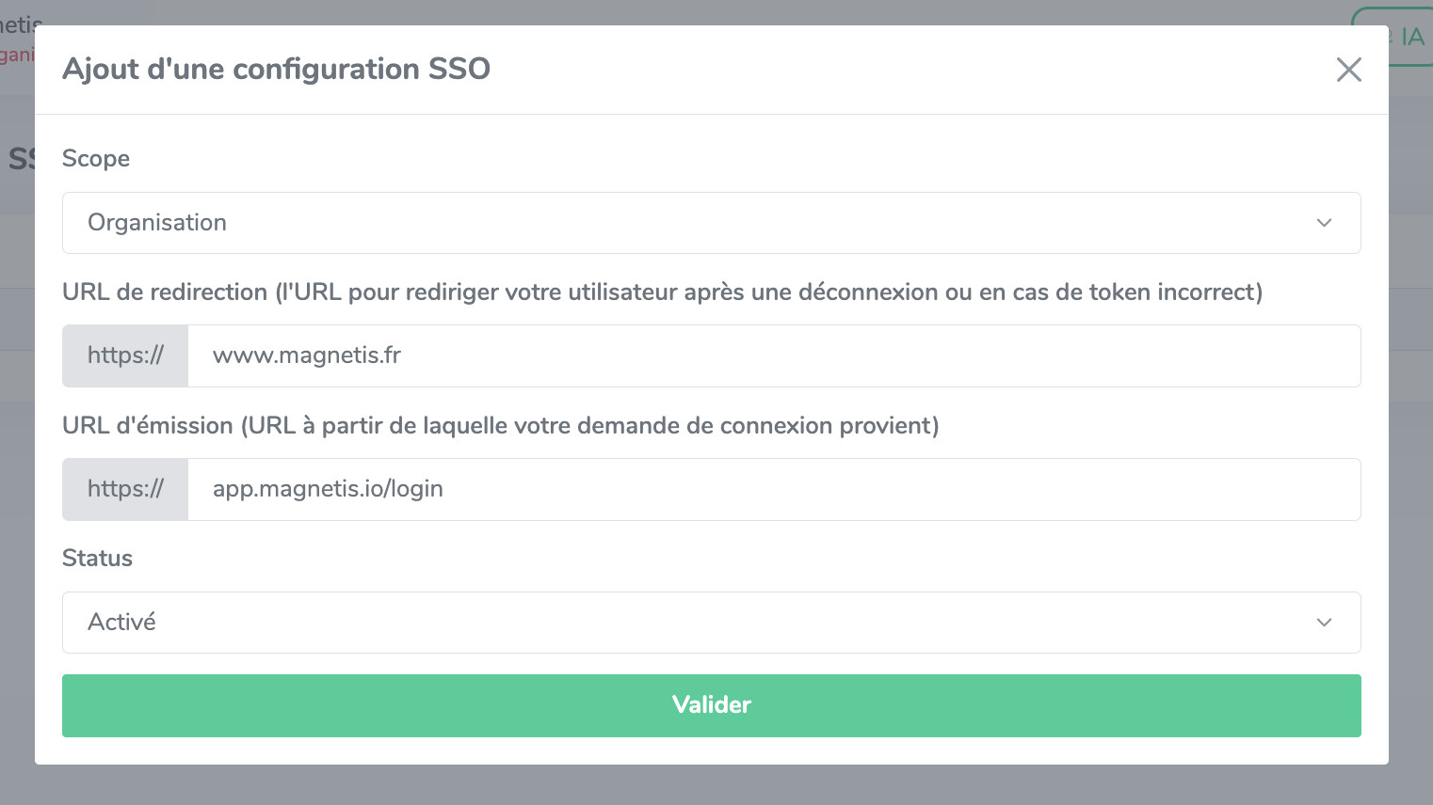This screenshot has width=1433, height=805.
Task: Click the https:// prefix of emission URL
Action: [x=125, y=489]
